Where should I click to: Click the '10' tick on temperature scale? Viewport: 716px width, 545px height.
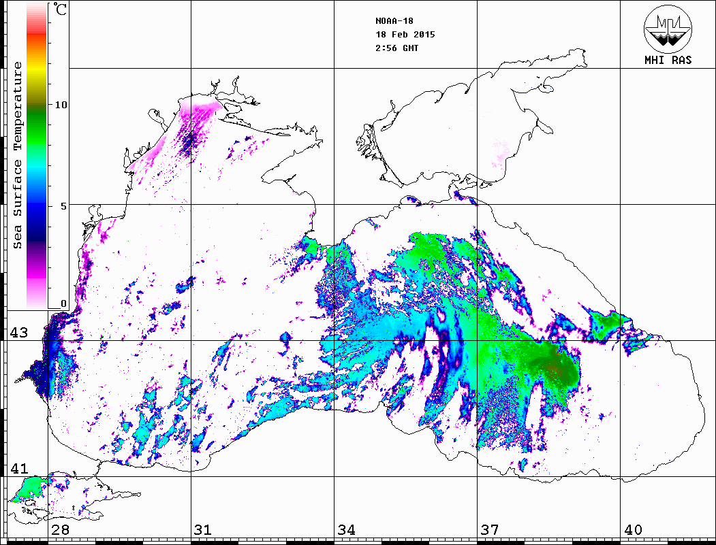61,105
